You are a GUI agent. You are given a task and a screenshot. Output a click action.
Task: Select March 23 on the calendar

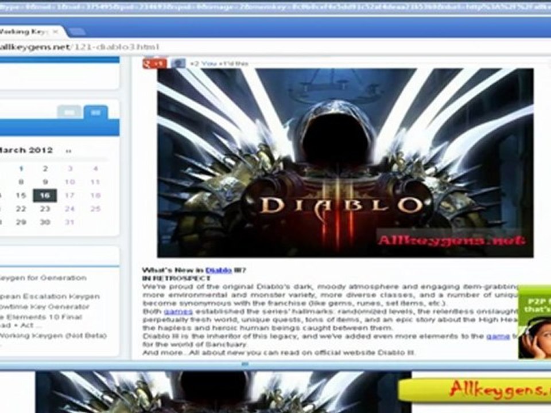click(45, 209)
